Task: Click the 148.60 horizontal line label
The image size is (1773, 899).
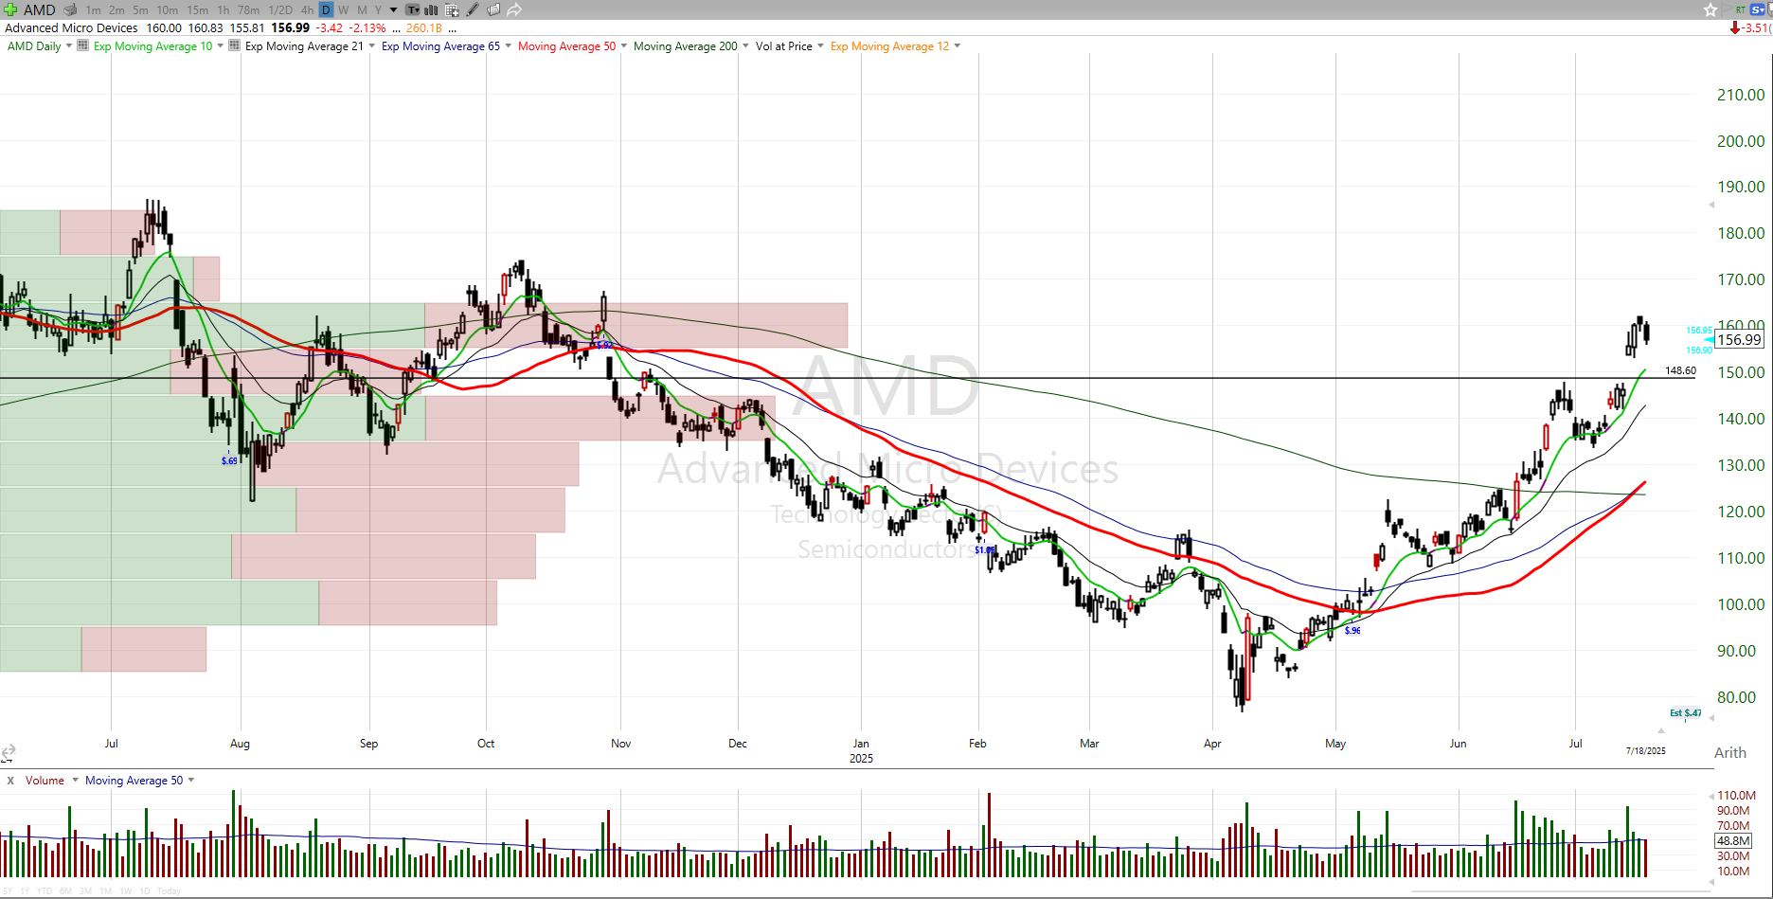Action: [x=1680, y=370]
